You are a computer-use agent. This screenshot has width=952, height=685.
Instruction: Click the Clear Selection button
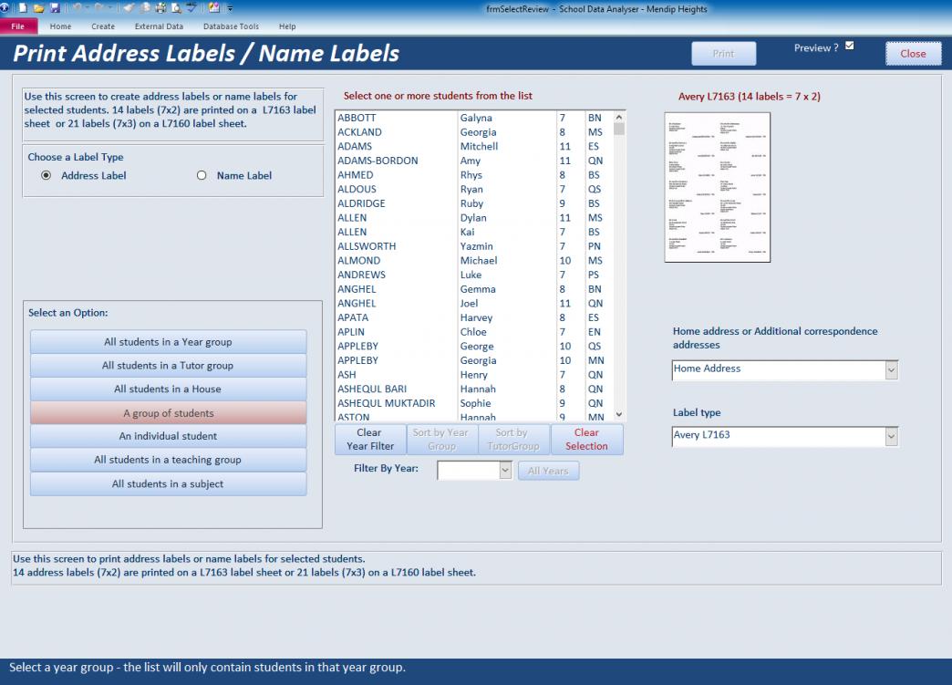point(586,439)
